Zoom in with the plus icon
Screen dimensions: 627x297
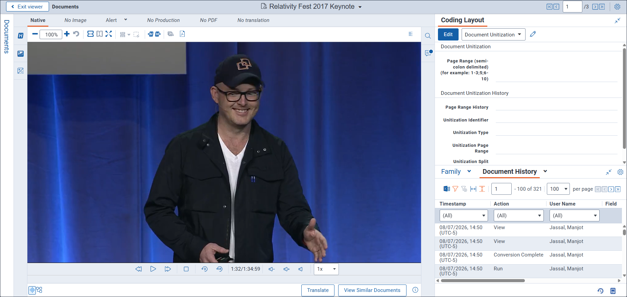[x=67, y=34]
